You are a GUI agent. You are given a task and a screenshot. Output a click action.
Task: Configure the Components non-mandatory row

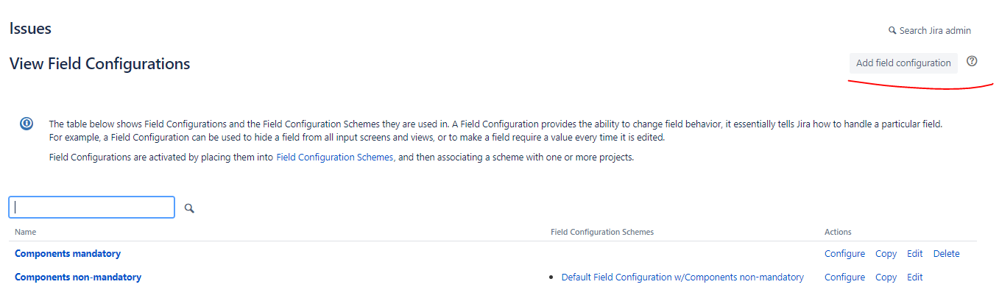[844, 277]
